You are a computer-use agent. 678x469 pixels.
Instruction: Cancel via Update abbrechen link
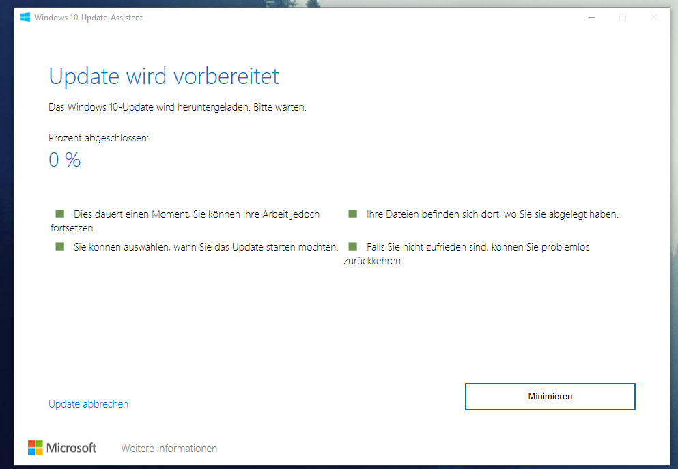pos(88,403)
